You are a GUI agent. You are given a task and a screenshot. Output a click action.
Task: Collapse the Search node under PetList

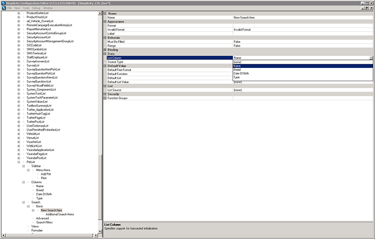coord(23,202)
